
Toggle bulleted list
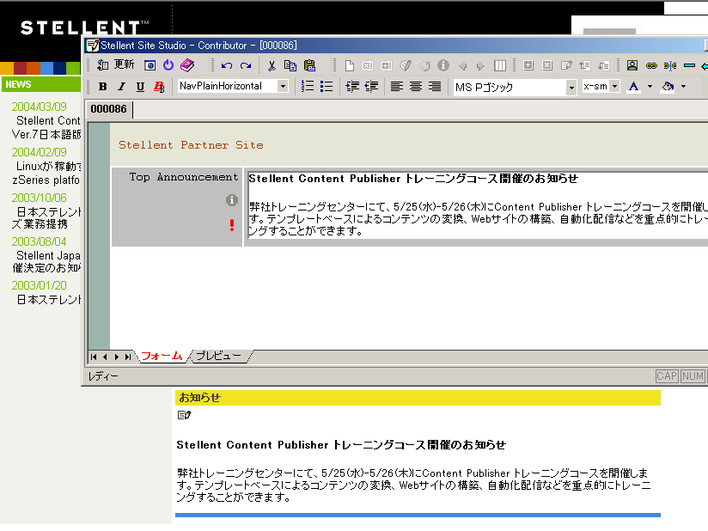click(326, 86)
